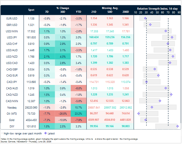This screenshot has height=144, width=182.
Task: Select the 200D moving average header
Action: point(126,12)
